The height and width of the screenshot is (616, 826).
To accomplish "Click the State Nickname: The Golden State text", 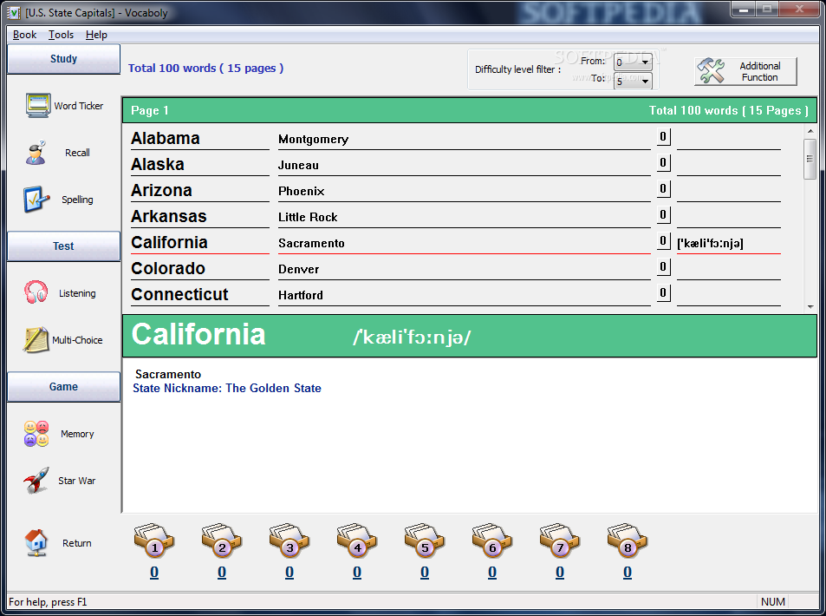I will [x=227, y=388].
